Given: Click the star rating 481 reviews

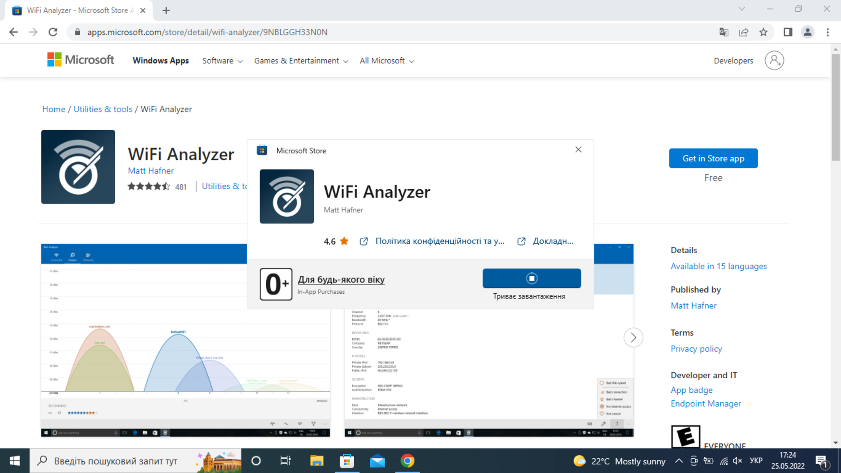Looking at the screenshot, I should tap(157, 186).
